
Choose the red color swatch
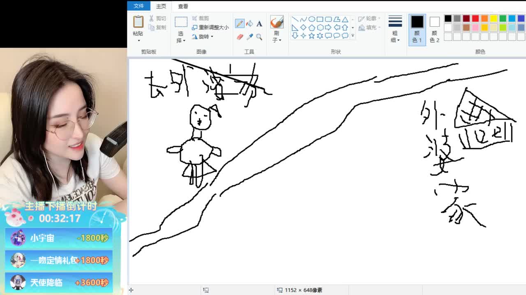click(475, 18)
